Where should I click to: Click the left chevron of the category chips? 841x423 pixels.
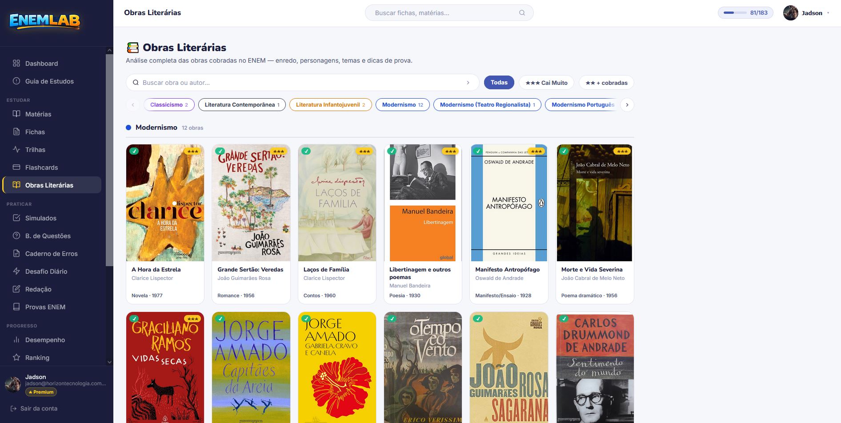[x=132, y=105]
